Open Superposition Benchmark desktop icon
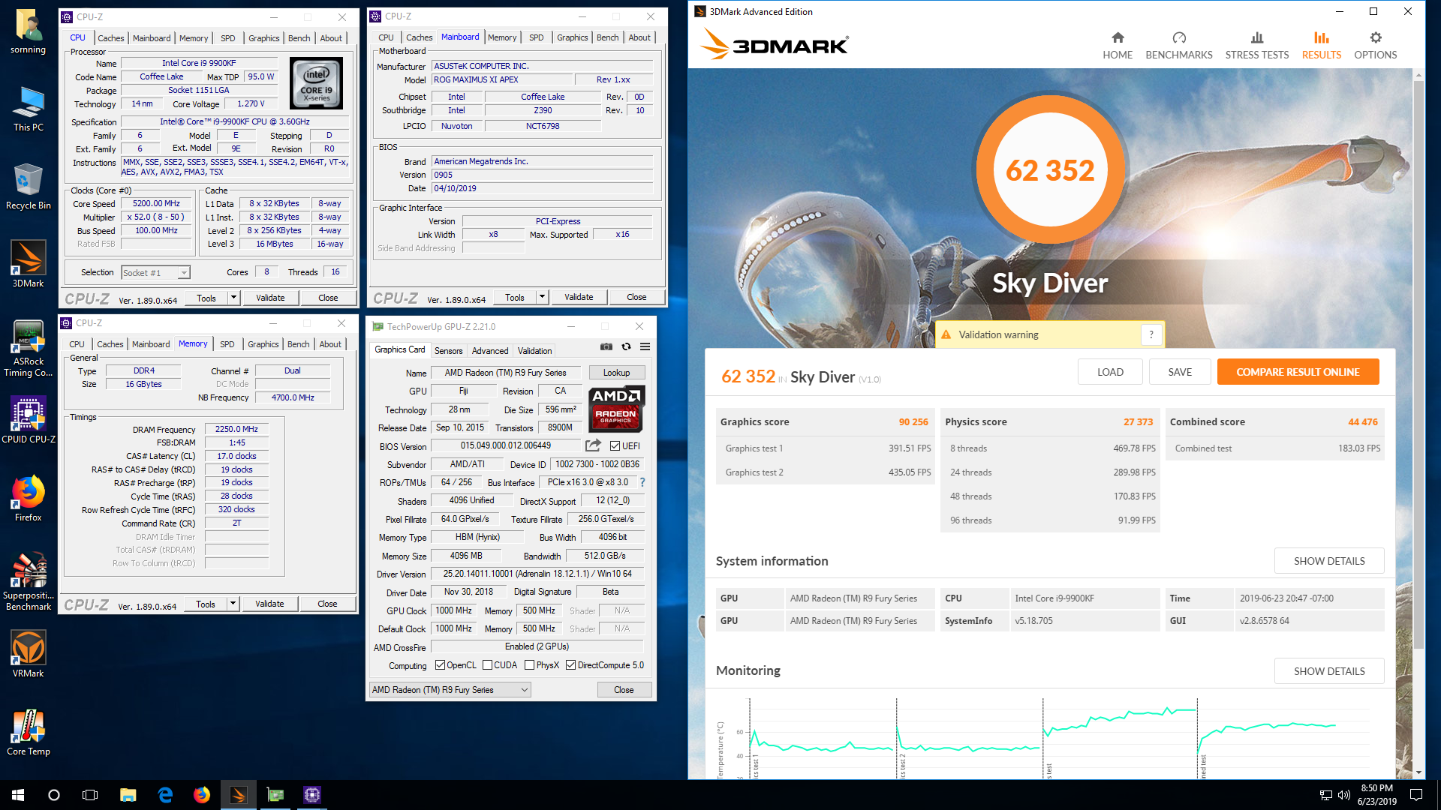This screenshot has height=810, width=1441. [28, 582]
